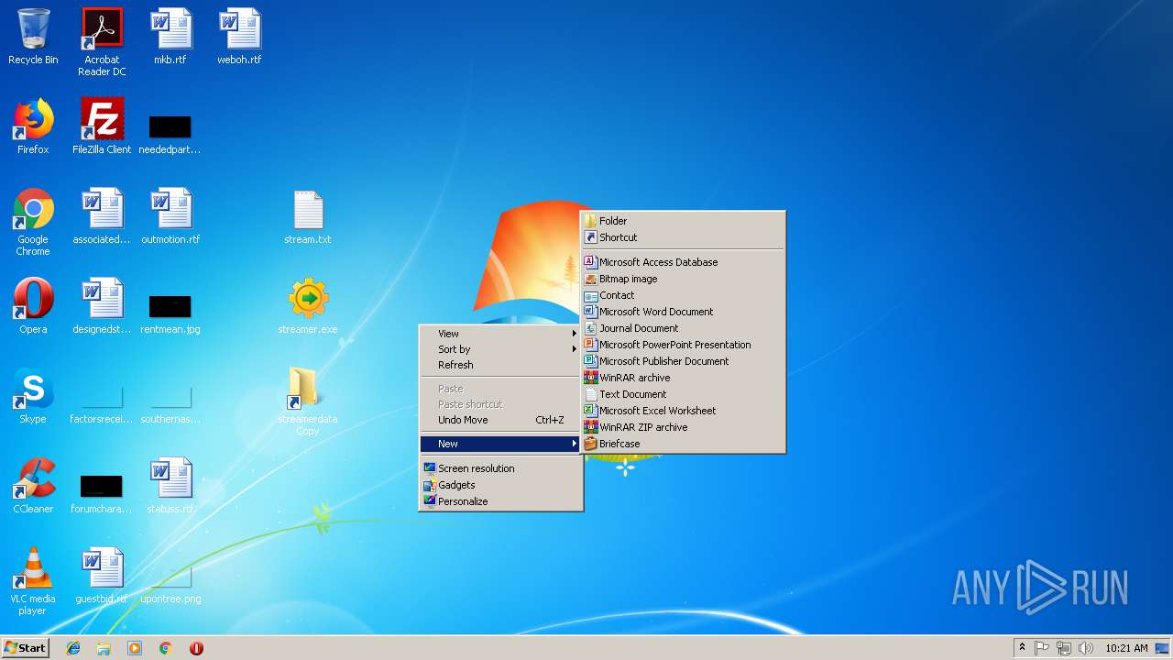
Task: Create a Microsoft Access Database
Action: tap(683, 262)
